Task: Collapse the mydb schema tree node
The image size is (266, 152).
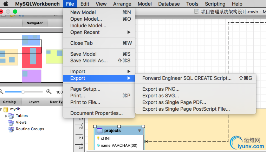Action: point(1,109)
